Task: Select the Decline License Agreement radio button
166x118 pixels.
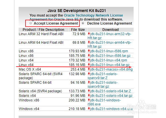Action: point(83,23)
